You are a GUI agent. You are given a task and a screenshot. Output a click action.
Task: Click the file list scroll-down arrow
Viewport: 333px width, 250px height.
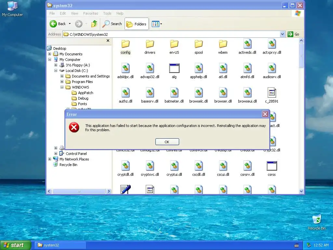pos(301,191)
